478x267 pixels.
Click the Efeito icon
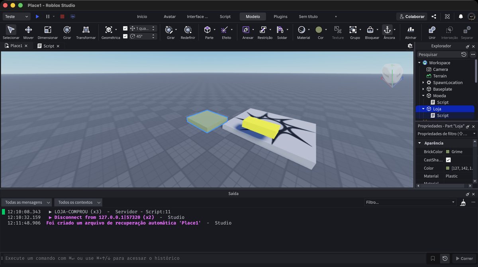coord(225,30)
